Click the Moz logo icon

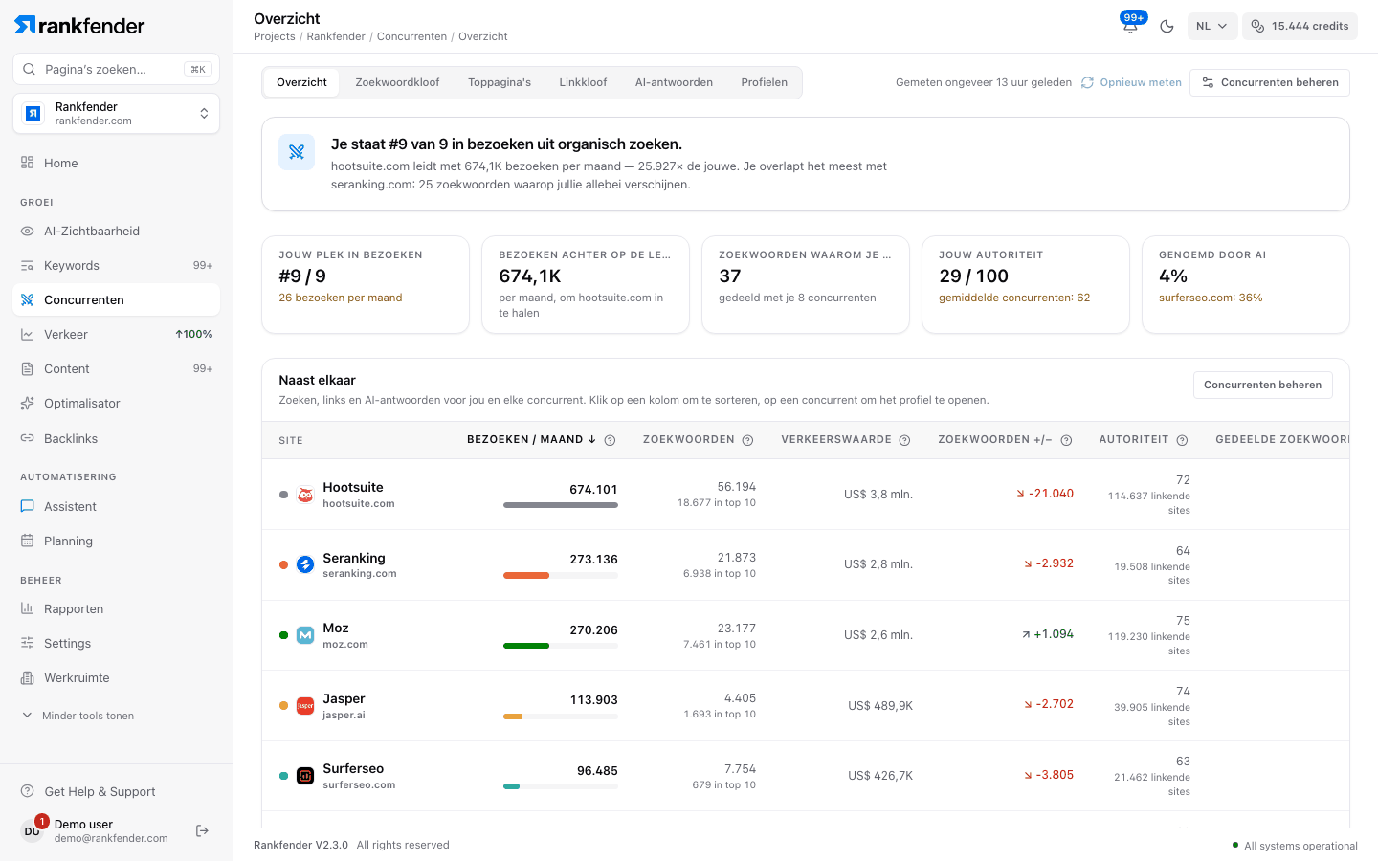point(305,635)
